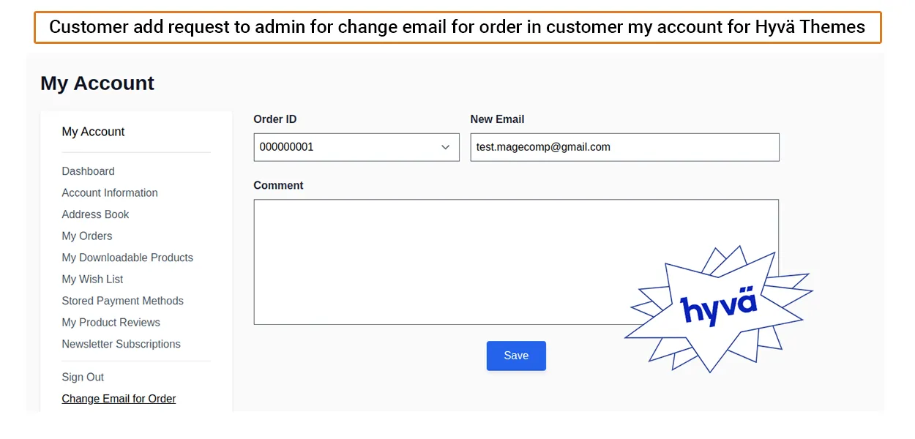This screenshot has width=915, height=439.
Task: Expand the Order ID dropdown chevron arrow
Action: tap(445, 147)
